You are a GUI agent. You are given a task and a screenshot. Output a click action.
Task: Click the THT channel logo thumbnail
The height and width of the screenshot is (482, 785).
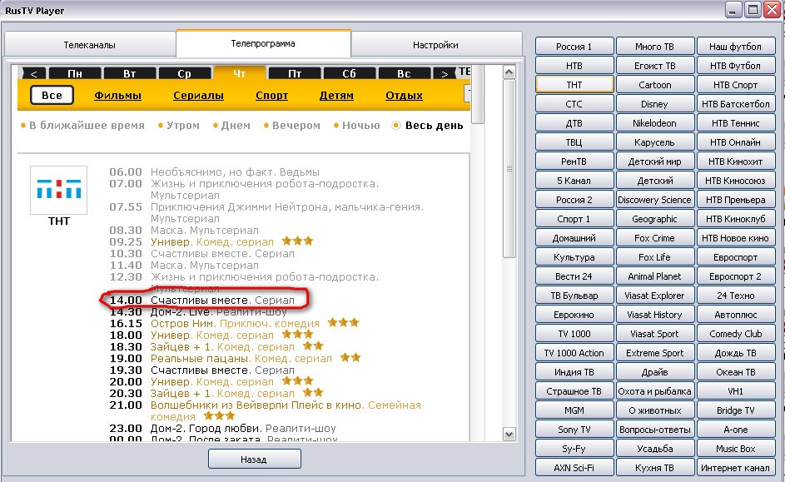point(58,188)
